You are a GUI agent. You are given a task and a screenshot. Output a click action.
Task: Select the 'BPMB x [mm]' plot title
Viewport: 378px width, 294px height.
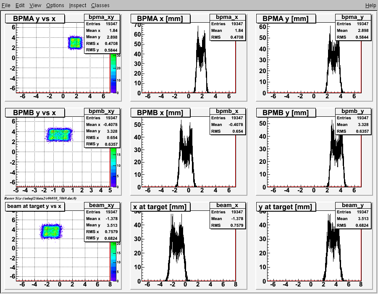[x=160, y=113]
